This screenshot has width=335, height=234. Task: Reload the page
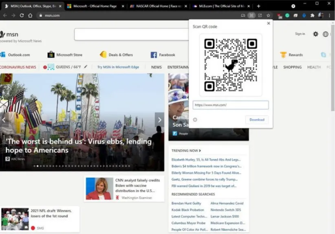click(x=22, y=15)
